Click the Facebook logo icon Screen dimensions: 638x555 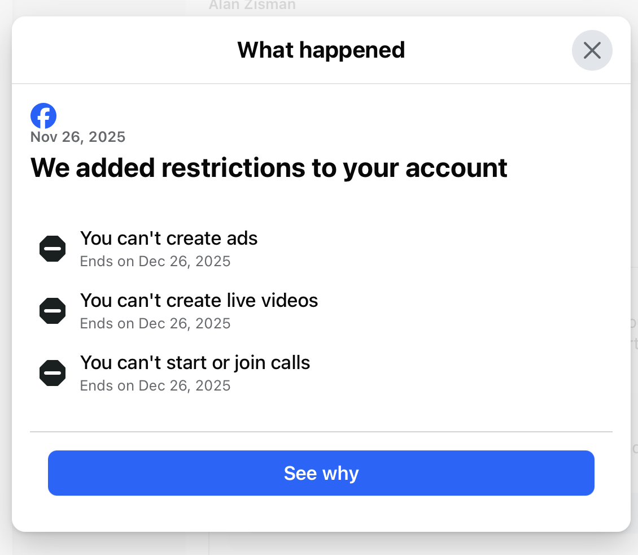click(43, 116)
